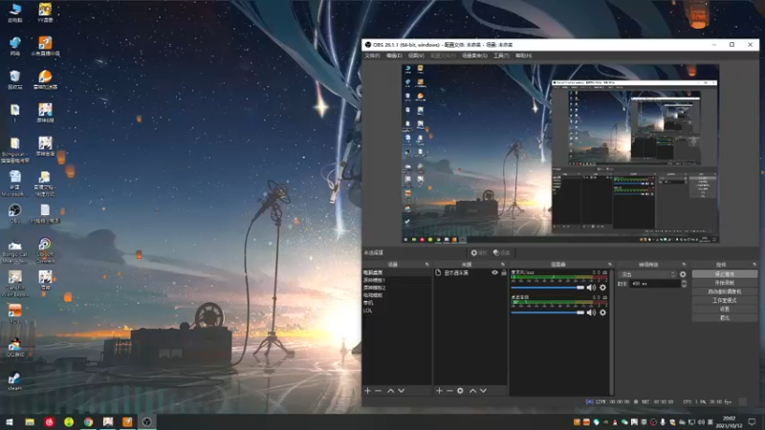Hide the display capture source with the eye icon
The width and height of the screenshot is (765, 430).
[494, 273]
